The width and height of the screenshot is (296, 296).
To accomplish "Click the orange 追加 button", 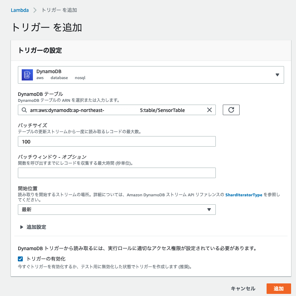I will point(278,289).
